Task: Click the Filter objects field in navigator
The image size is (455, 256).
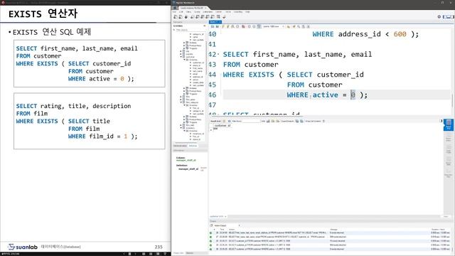Action: point(190,30)
